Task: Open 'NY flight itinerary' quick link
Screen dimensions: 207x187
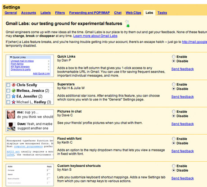Action: [x=20, y=67]
